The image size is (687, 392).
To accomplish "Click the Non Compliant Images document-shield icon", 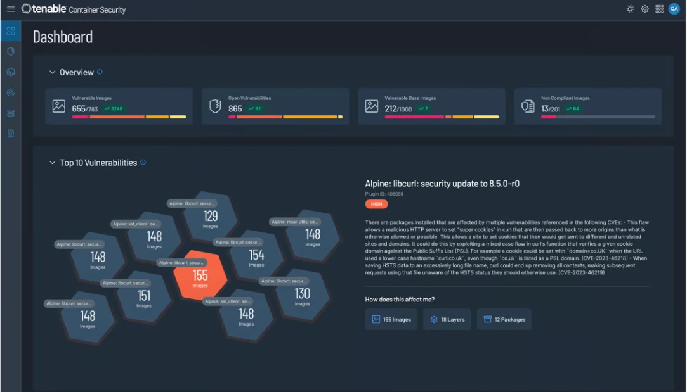I will (x=528, y=106).
